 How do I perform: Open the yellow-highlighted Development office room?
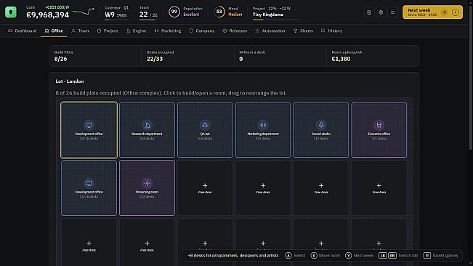click(x=89, y=130)
